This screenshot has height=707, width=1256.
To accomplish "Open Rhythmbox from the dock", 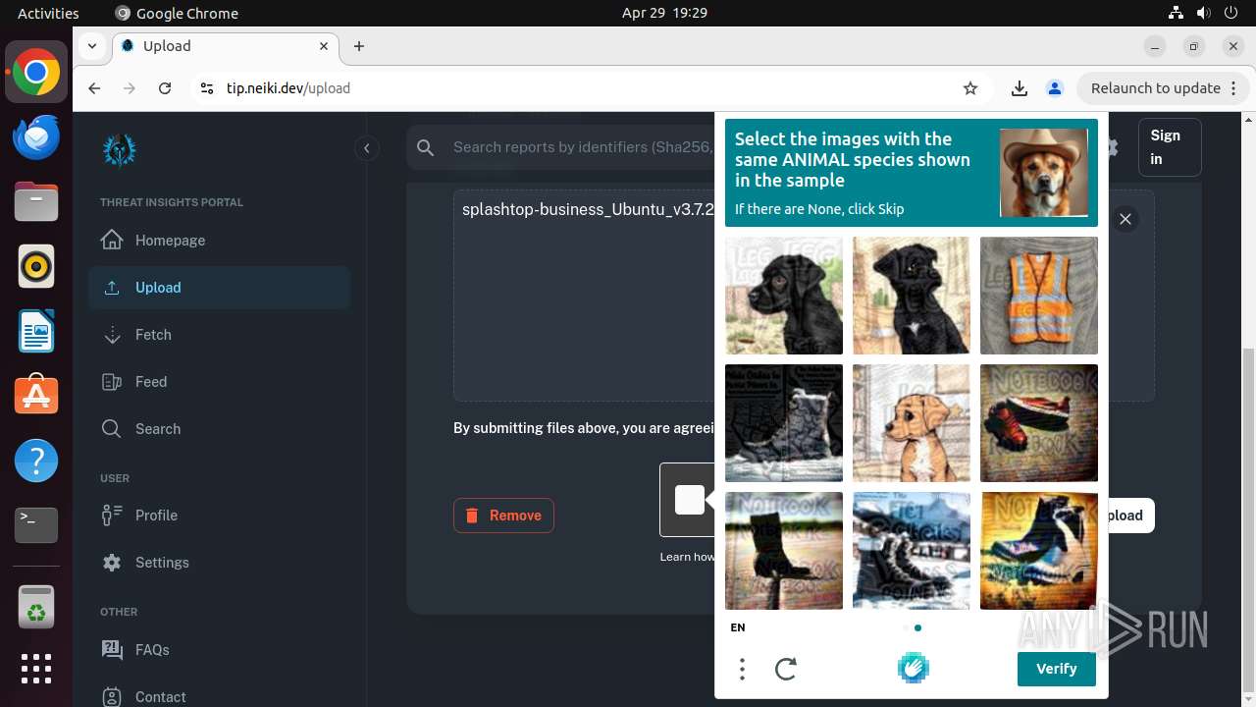I will [x=36, y=266].
